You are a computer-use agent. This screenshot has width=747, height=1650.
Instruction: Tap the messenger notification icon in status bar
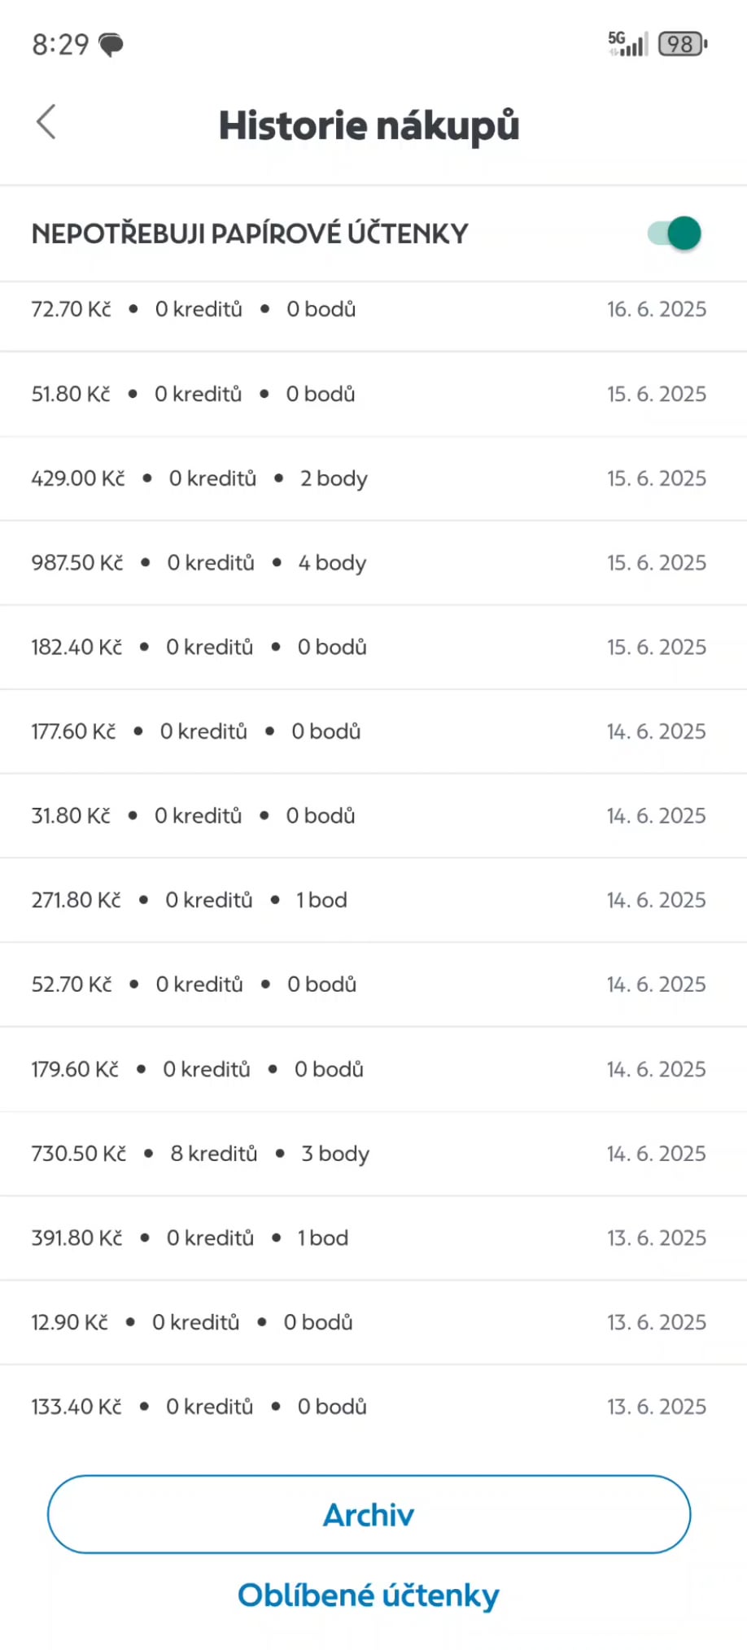point(111,44)
